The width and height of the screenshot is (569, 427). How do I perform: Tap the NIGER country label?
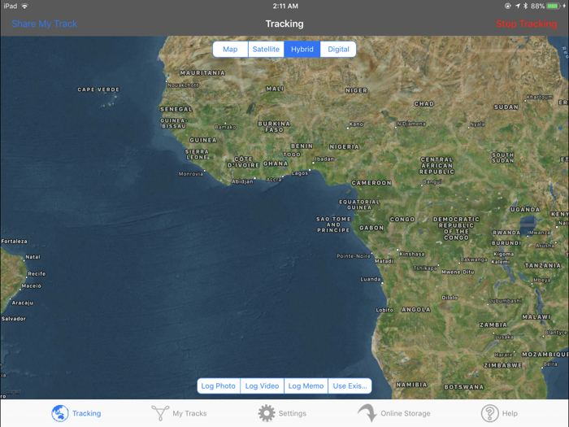click(x=356, y=90)
